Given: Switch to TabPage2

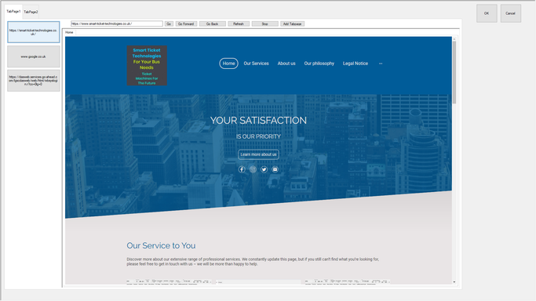Looking at the screenshot, I should pyautogui.click(x=31, y=12).
